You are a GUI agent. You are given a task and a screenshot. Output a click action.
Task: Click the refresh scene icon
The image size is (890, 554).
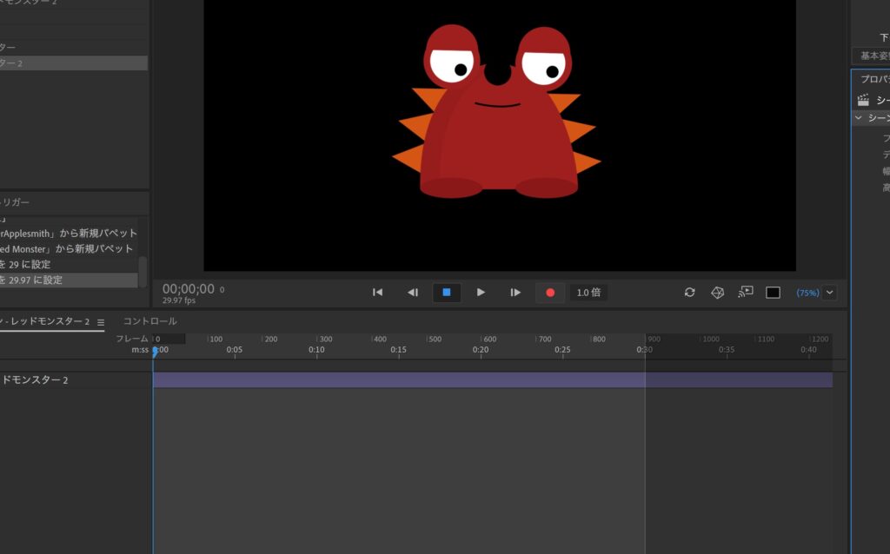tap(689, 293)
